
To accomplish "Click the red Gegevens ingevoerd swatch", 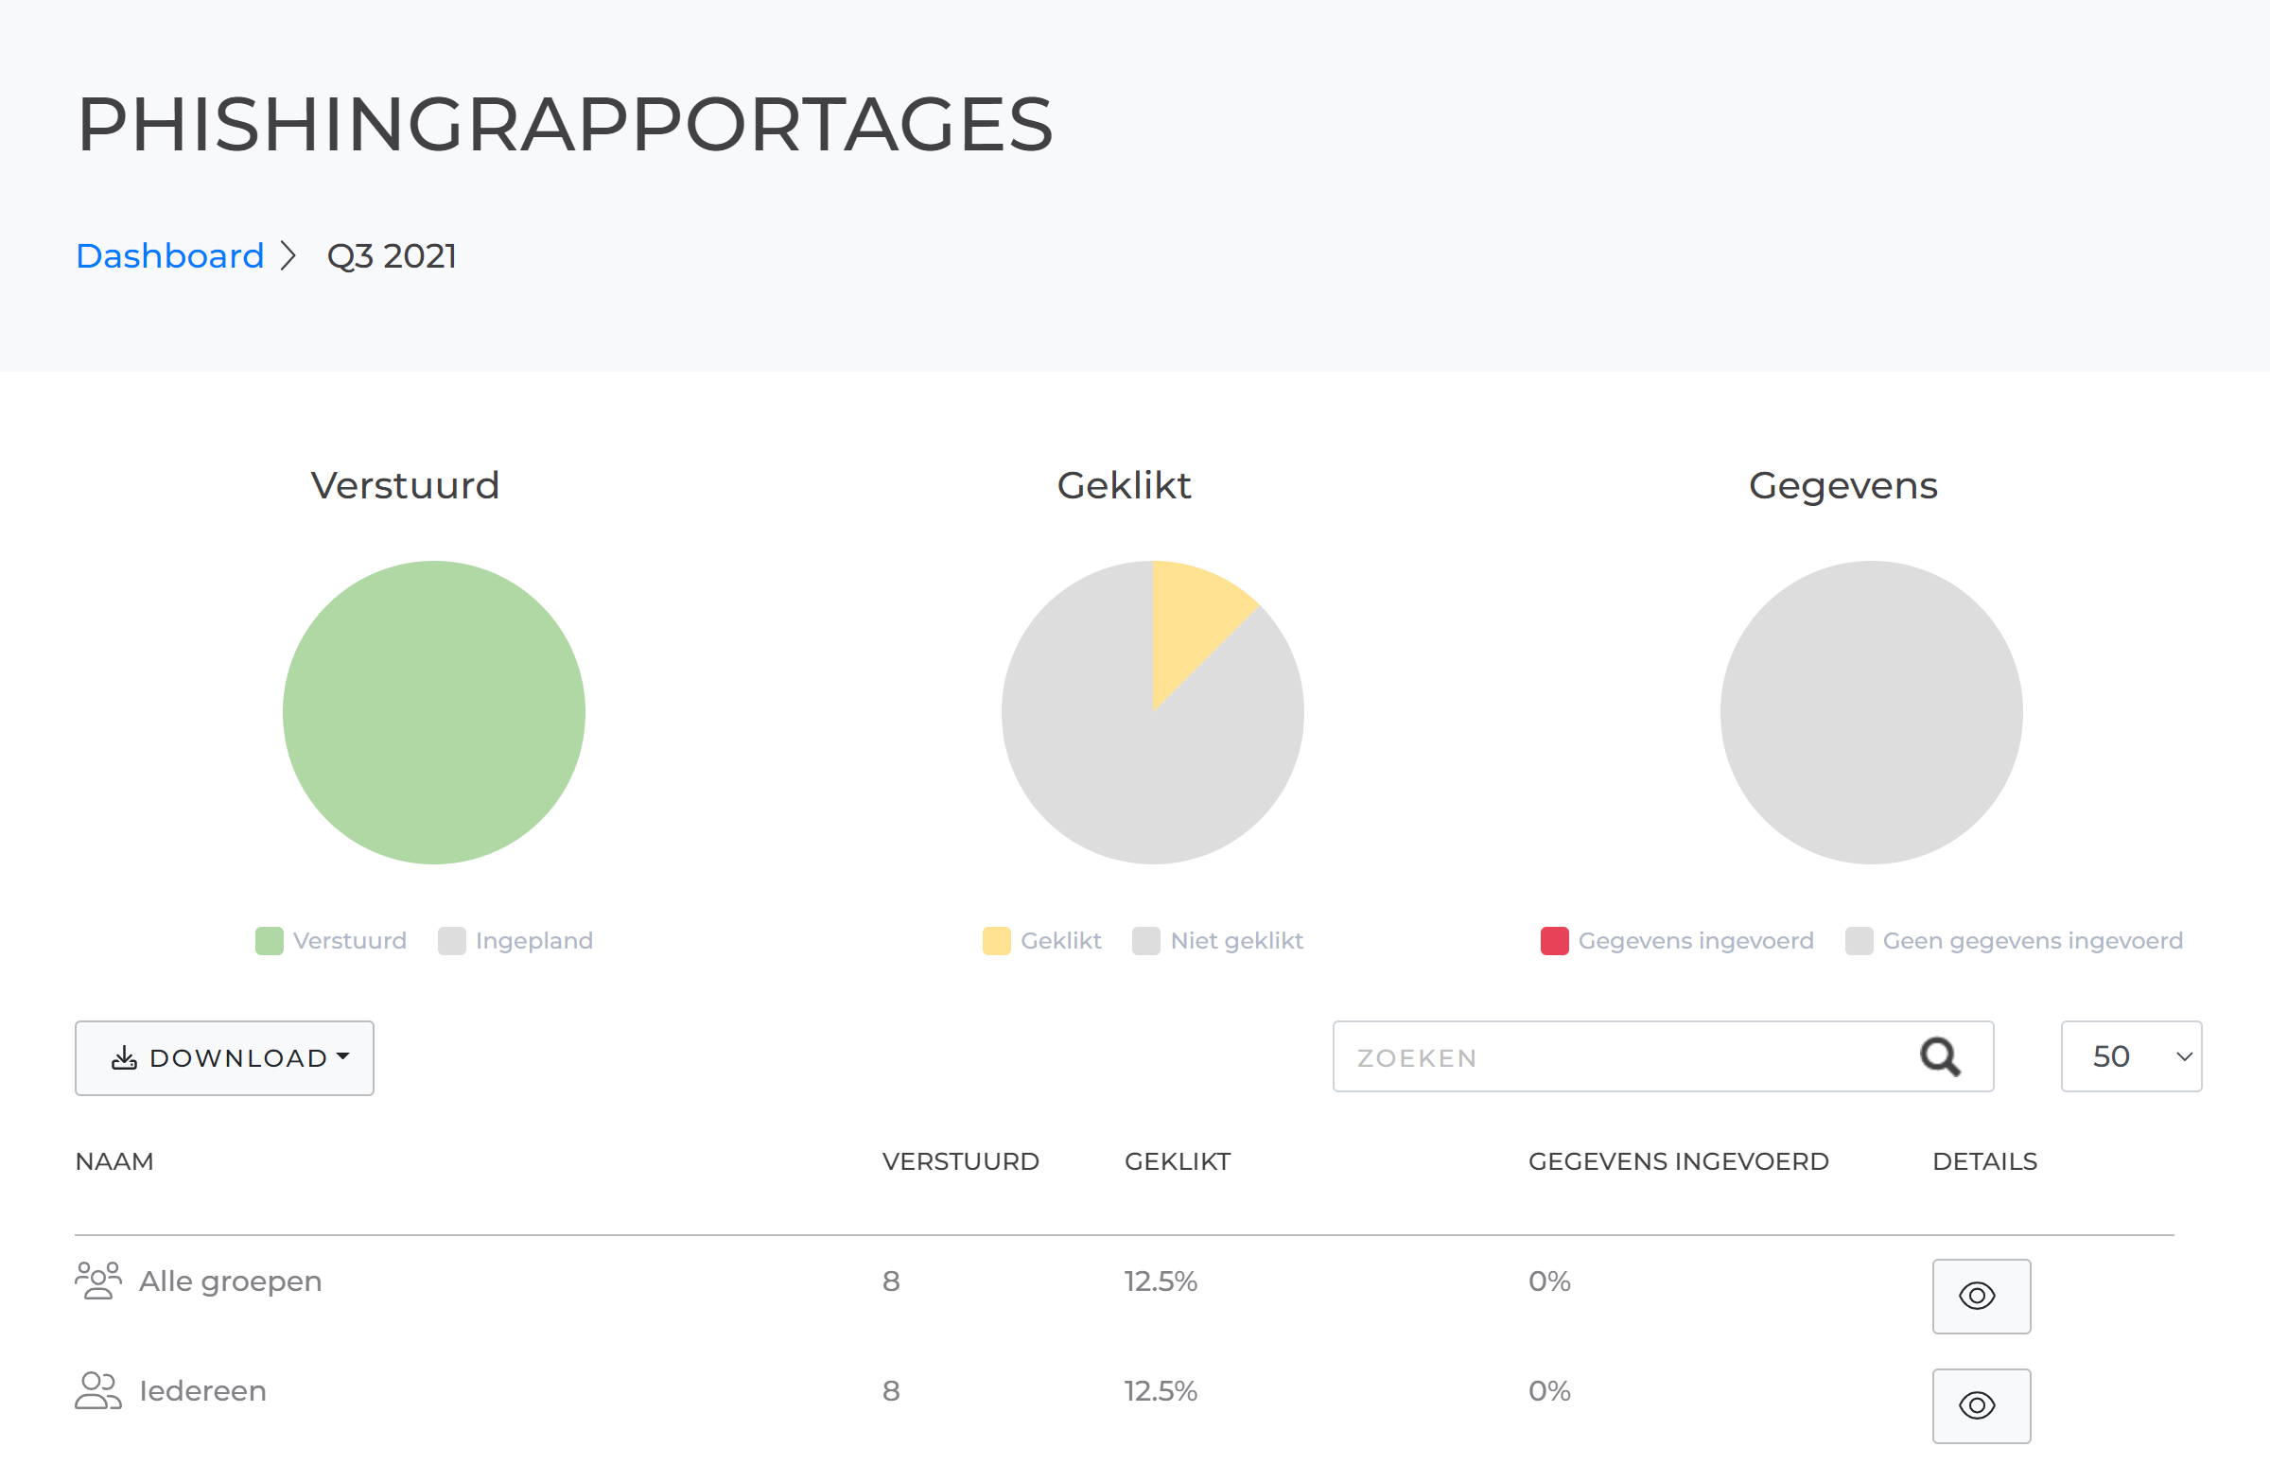I will (1554, 940).
